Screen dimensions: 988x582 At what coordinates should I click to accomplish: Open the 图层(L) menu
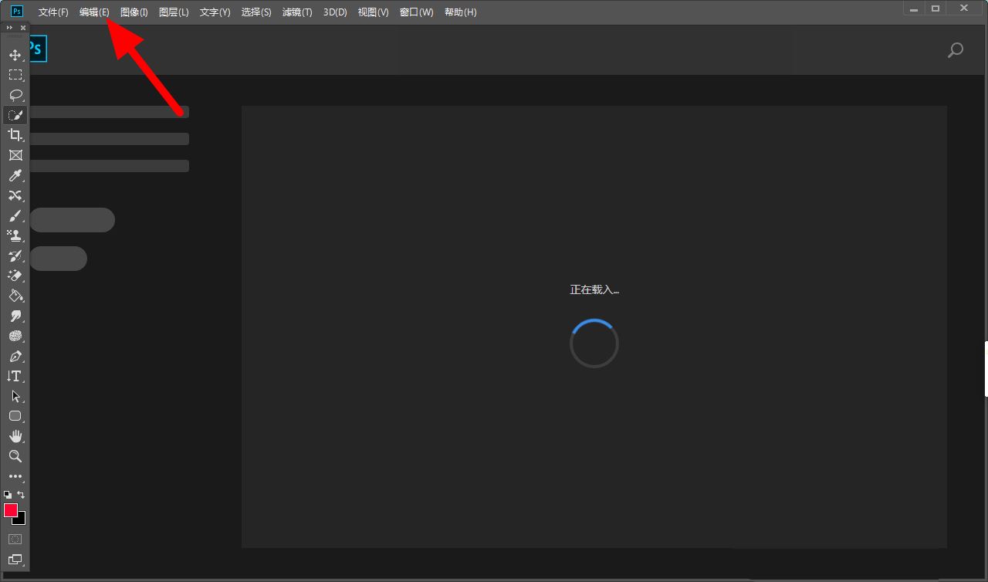(x=174, y=12)
